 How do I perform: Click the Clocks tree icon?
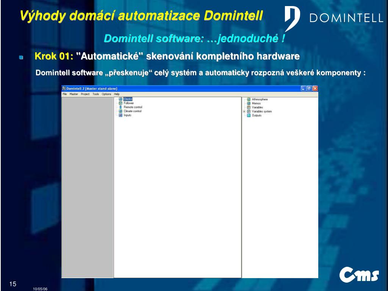pyautogui.click(x=120, y=99)
